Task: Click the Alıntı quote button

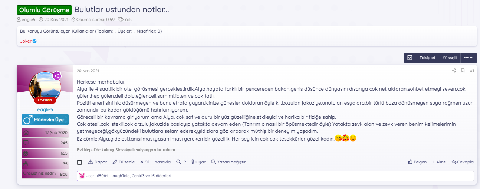Action: click(439, 162)
